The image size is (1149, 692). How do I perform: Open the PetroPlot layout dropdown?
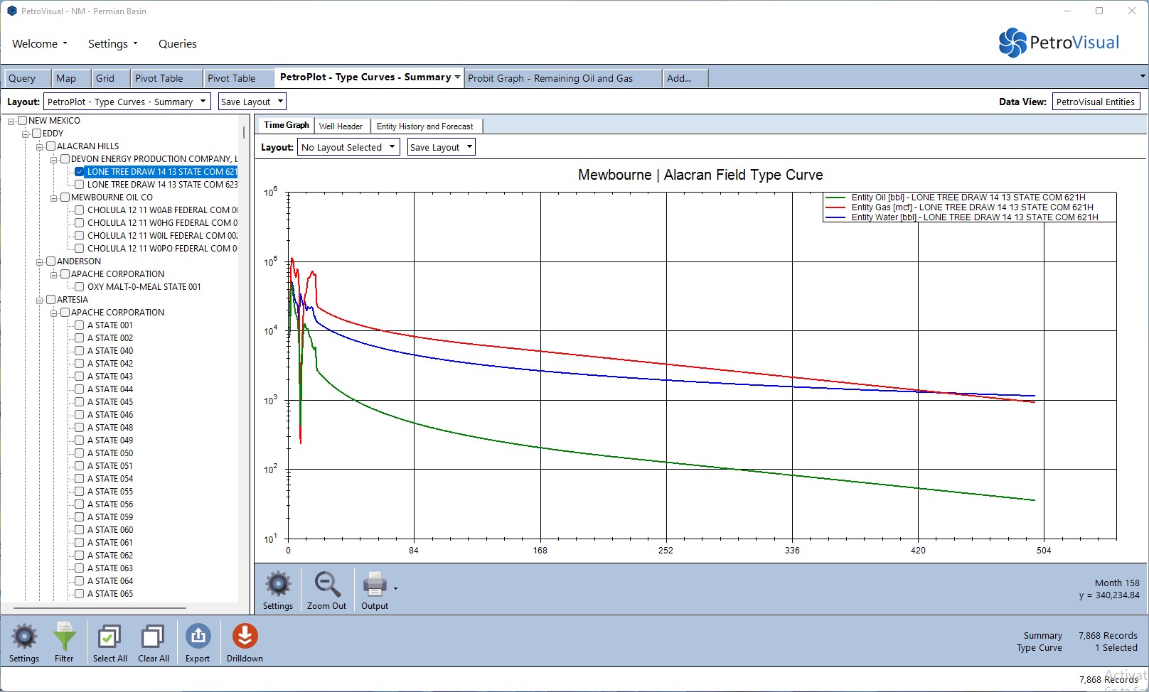click(127, 102)
